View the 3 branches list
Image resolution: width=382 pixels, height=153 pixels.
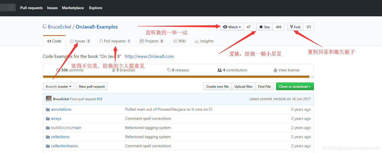point(124,70)
